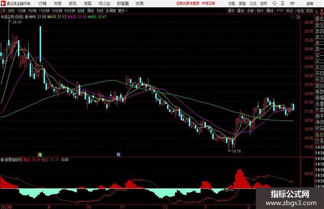Click the 画线 drawing button

tap(270, 11)
